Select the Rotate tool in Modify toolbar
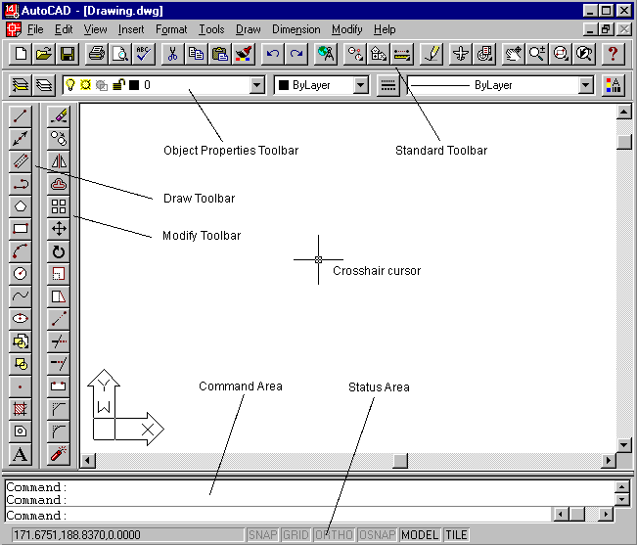Image resolution: width=637 pixels, height=545 pixels. (59, 251)
